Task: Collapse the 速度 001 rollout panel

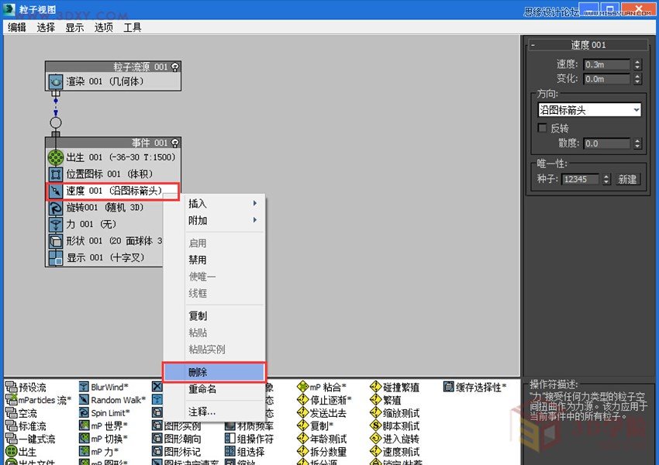Action: [x=533, y=45]
